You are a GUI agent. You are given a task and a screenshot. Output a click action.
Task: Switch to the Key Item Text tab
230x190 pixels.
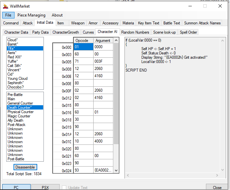(x=149, y=23)
